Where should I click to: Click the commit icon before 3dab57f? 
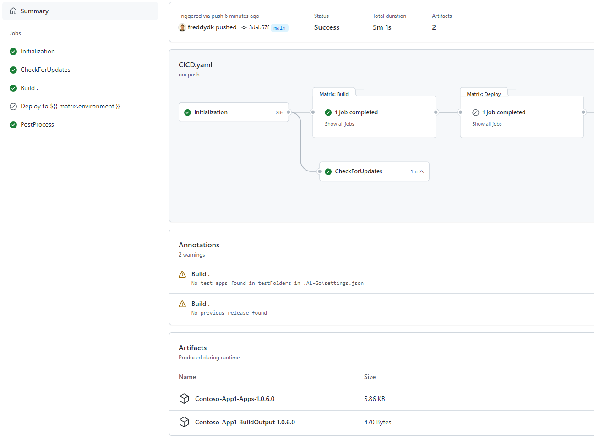click(x=244, y=27)
